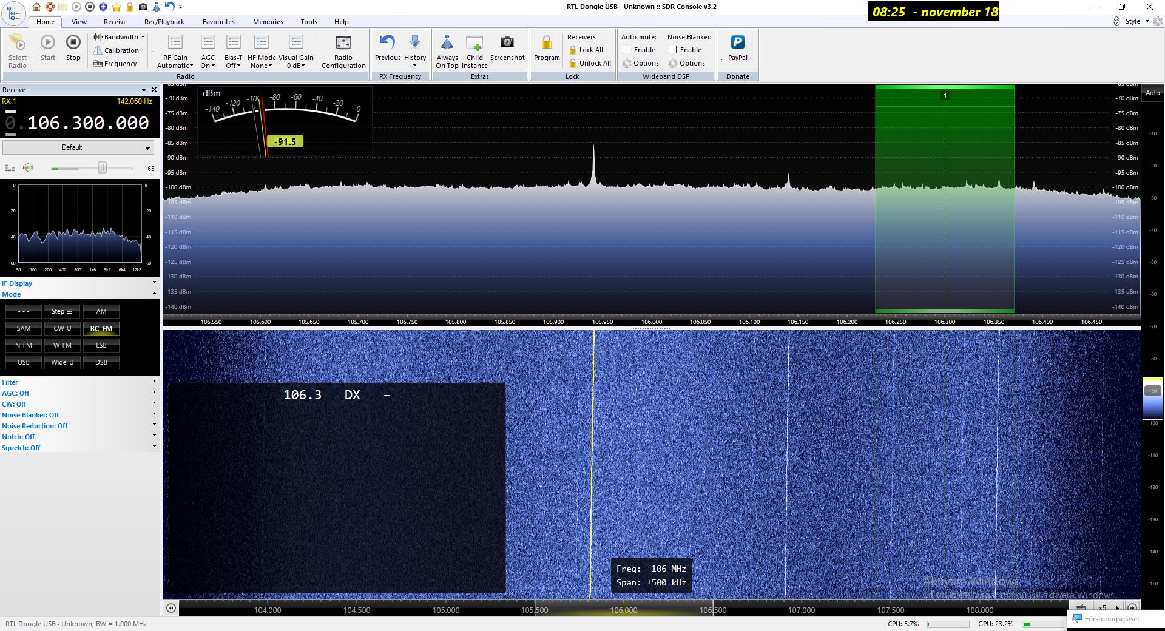Open the Default profile dropdown
The width and height of the screenshot is (1165, 631).
(x=78, y=147)
